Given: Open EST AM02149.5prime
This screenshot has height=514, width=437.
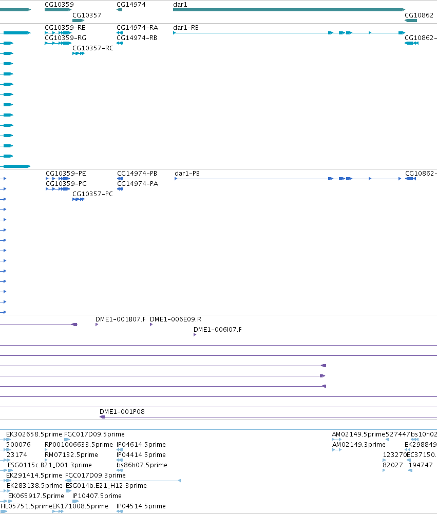Looking at the screenshot, I should coord(358,434).
